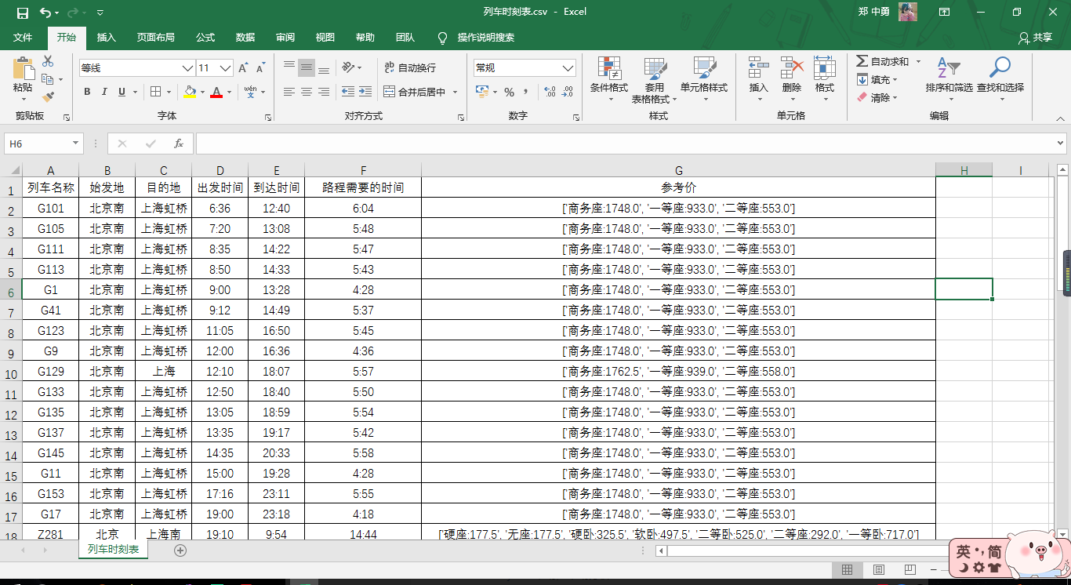Open 套用表格格式 table format gallery
1071x585 pixels.
point(655,80)
